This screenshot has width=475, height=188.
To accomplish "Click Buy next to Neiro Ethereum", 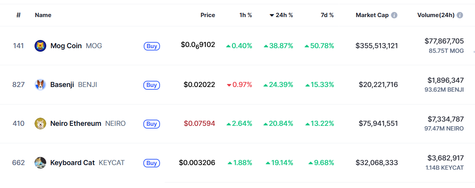I will (x=152, y=124).
